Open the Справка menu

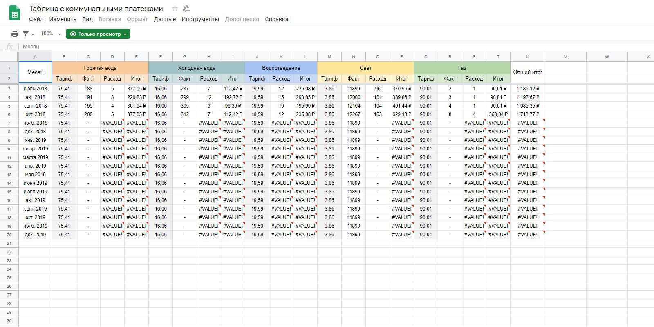click(x=276, y=19)
